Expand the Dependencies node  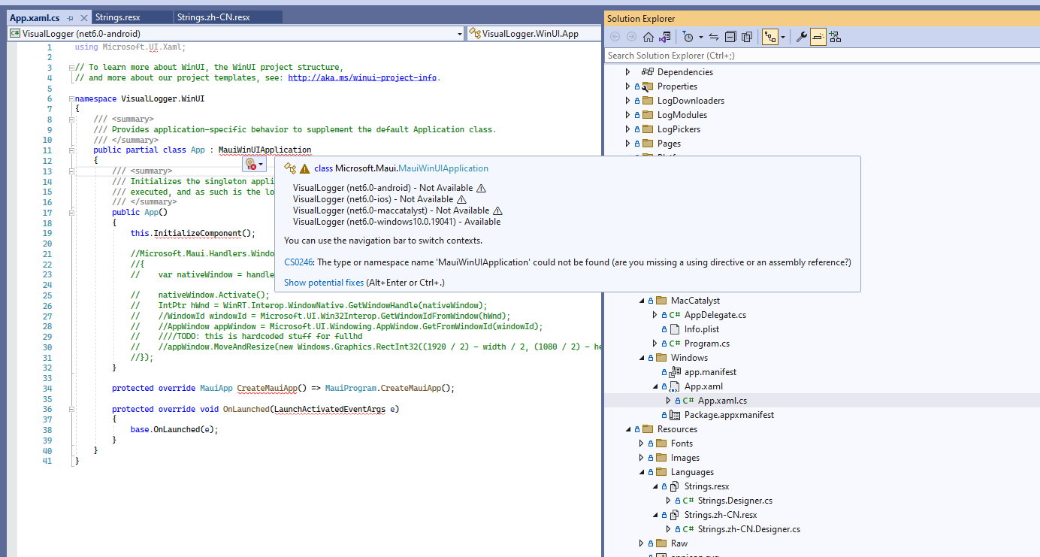[x=628, y=71]
